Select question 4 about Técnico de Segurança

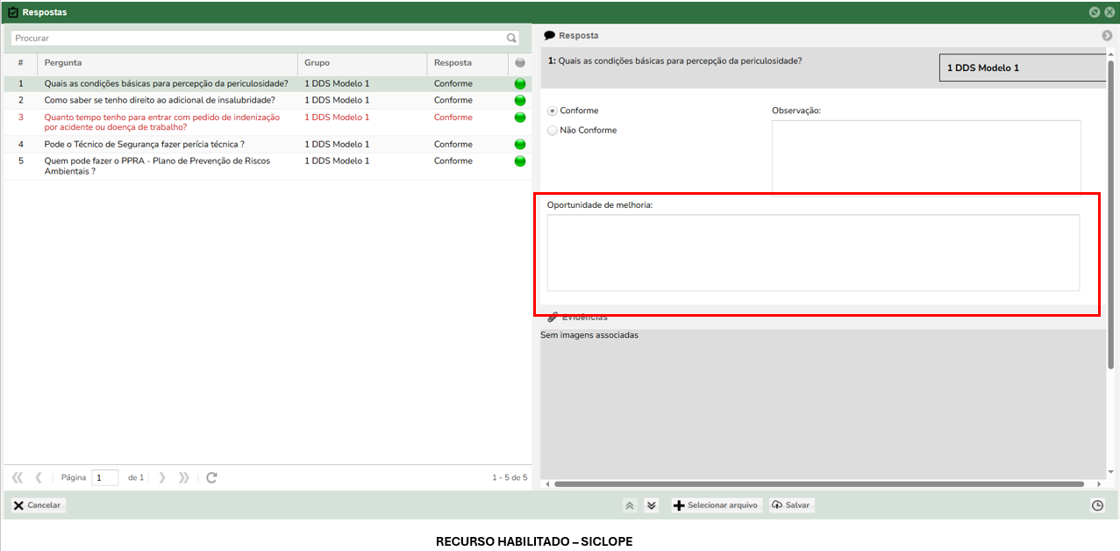[x=145, y=145]
